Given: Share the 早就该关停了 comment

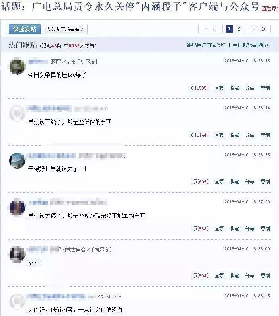Looking at the screenshot, I should 250,229.
